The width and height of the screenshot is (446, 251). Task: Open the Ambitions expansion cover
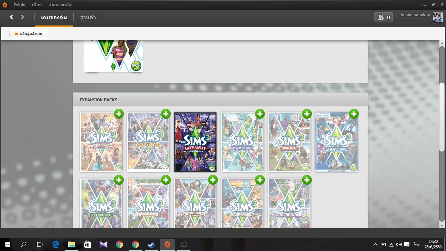tap(148, 142)
